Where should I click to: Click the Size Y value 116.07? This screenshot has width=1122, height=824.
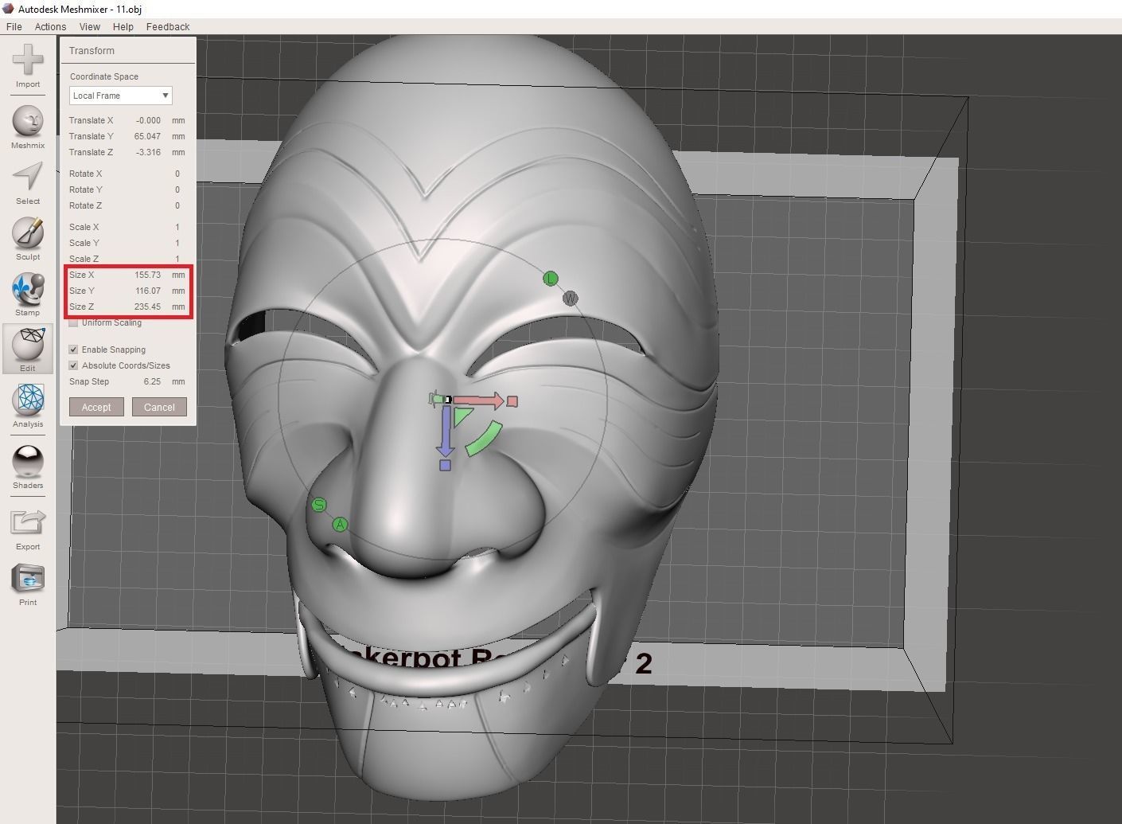point(147,291)
